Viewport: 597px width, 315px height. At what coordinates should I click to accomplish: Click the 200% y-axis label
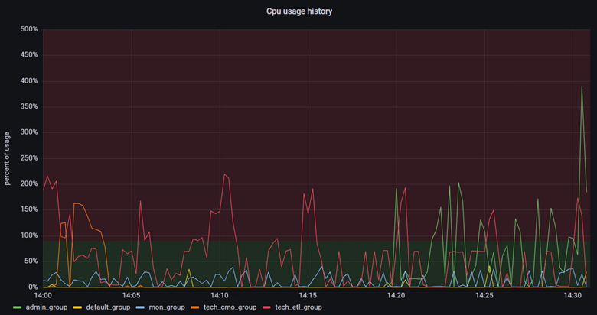pyautogui.click(x=29, y=183)
